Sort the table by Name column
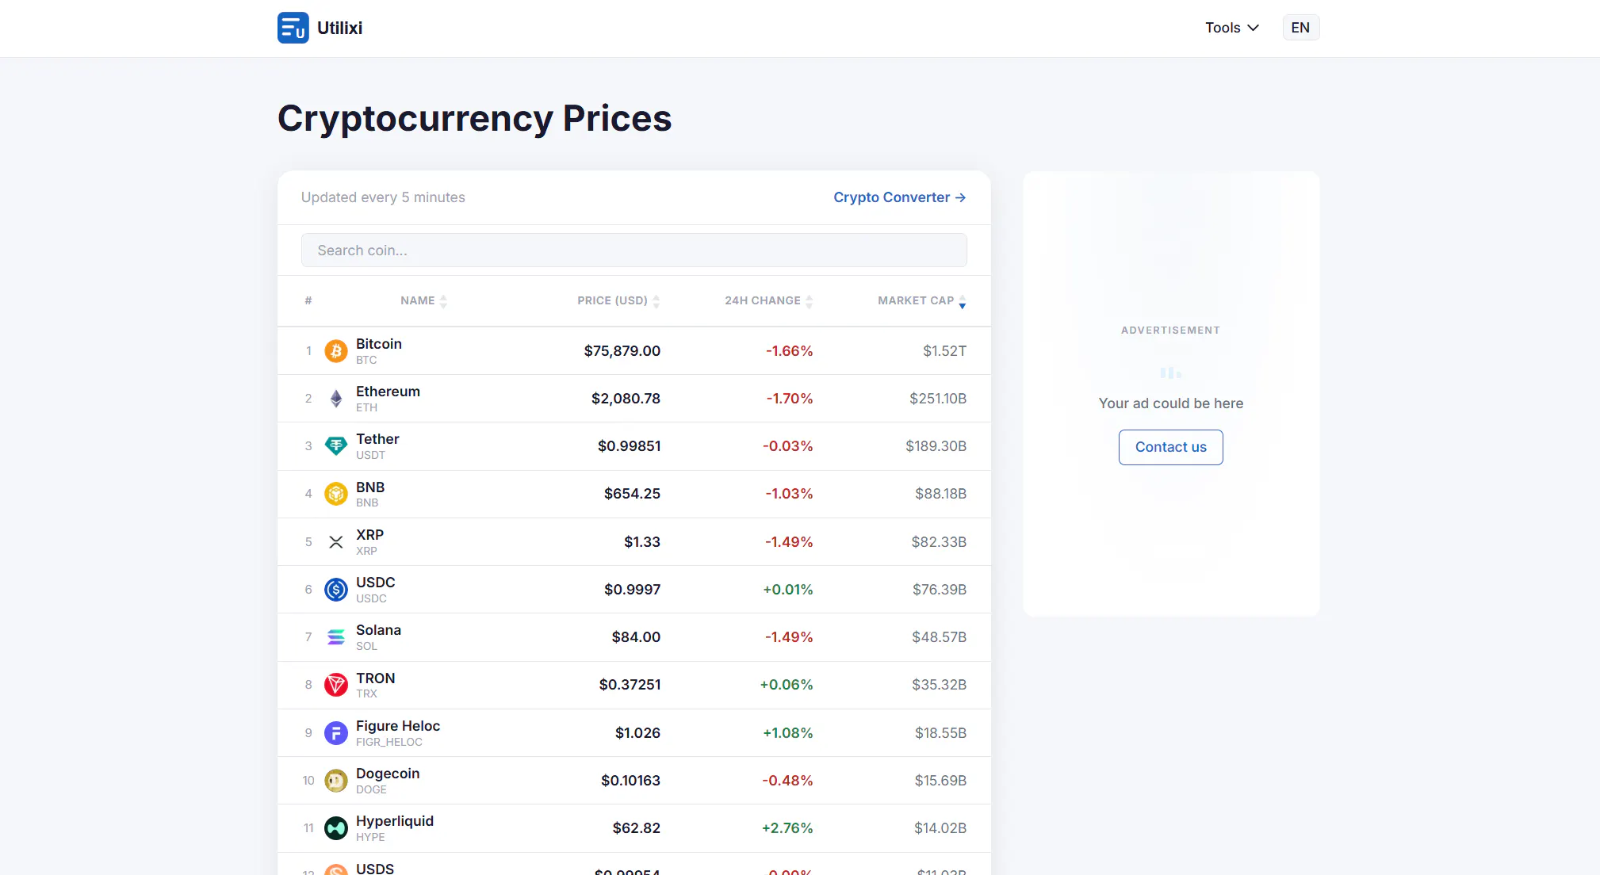This screenshot has height=875, width=1600. (423, 301)
